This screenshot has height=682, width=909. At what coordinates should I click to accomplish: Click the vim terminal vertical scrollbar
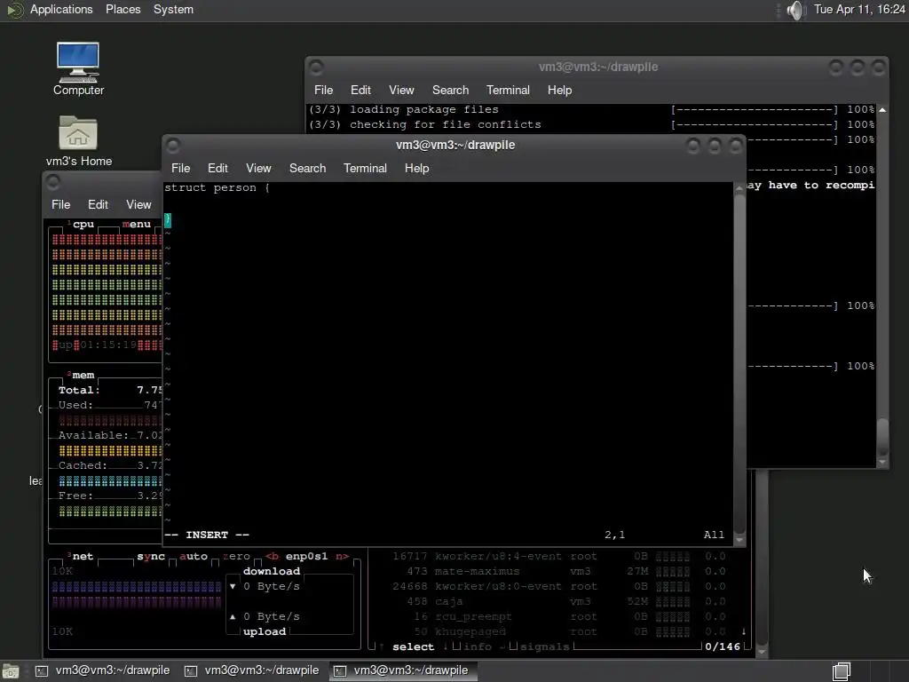pos(739,365)
